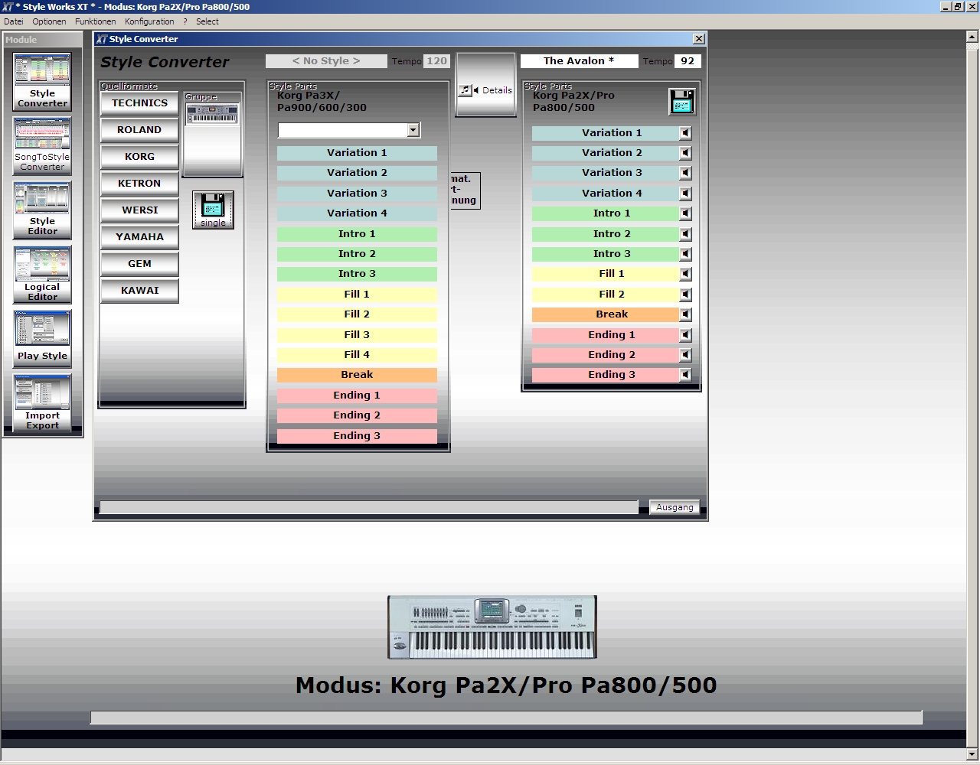Screen dimensions: 980x765
Task: Choose TECHNICS source format
Action: coord(139,103)
